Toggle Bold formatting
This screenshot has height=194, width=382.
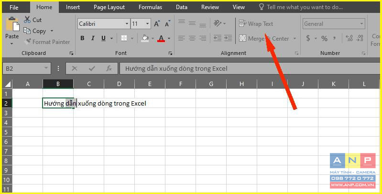(82, 38)
